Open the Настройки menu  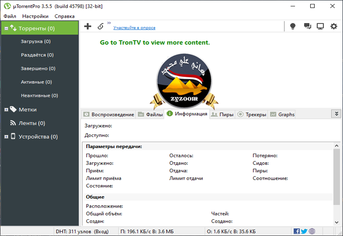click(35, 16)
